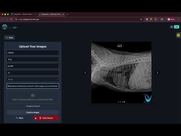Select the first carousel dot
This screenshot has height=136, width=181.
click(x=118, y=102)
